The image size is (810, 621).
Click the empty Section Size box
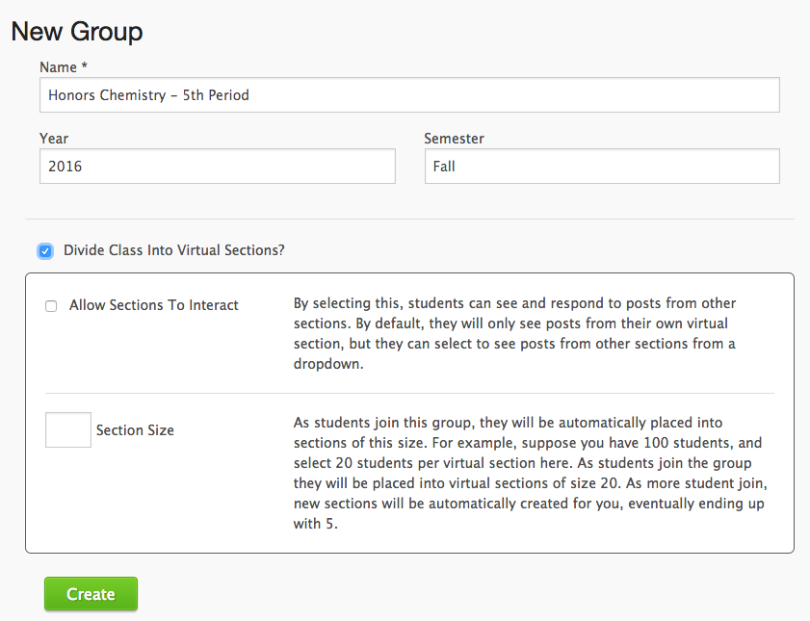point(67,429)
